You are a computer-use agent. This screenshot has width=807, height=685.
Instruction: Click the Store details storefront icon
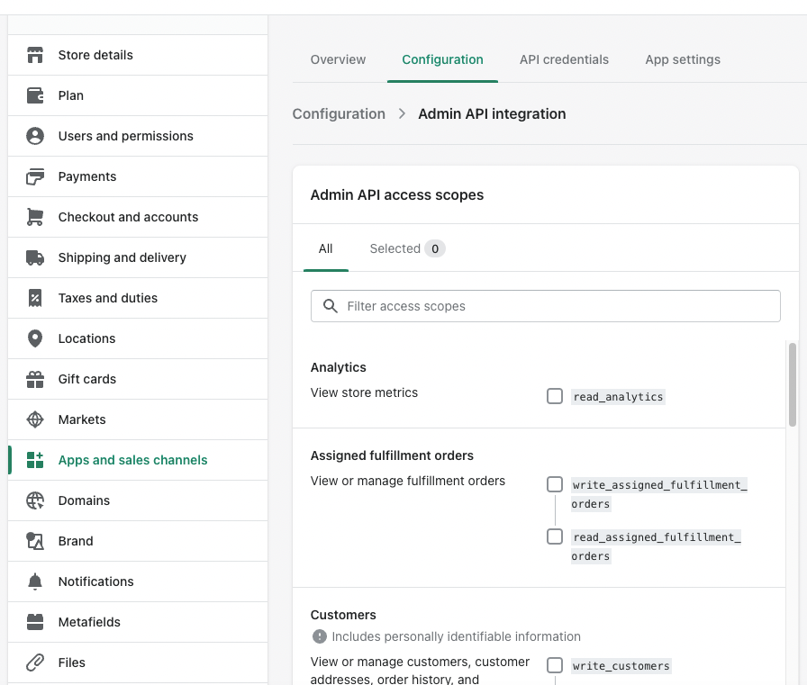(x=35, y=55)
